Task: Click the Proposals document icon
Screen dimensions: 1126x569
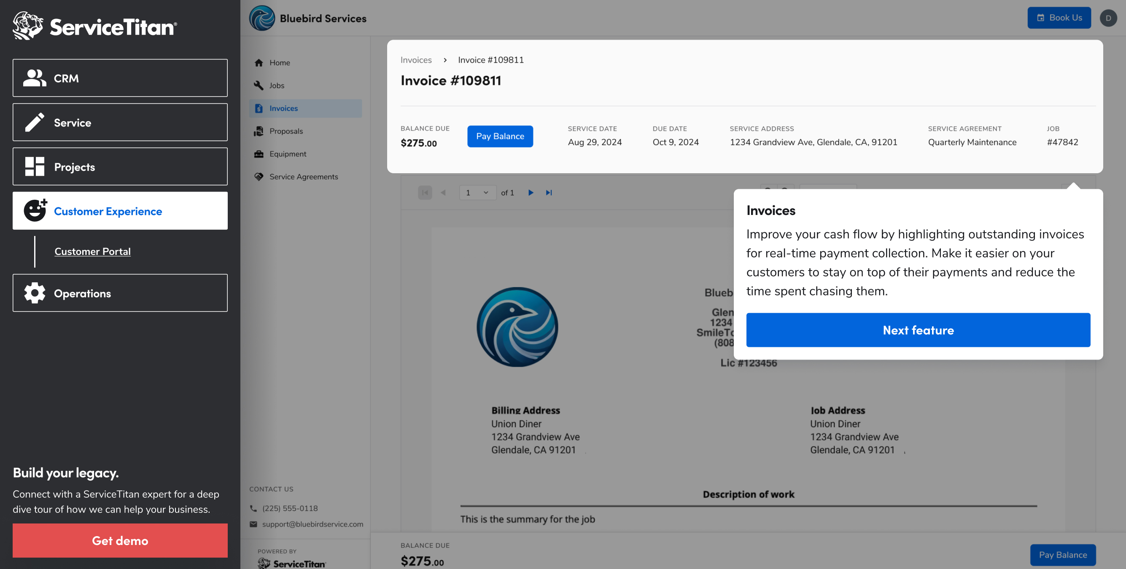Action: coord(259,131)
